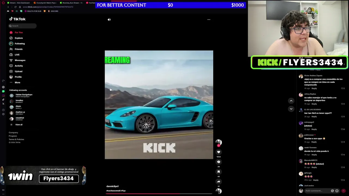Mention a user with the @ icon
Screen dimensions: 349x196
[x=332, y=191]
